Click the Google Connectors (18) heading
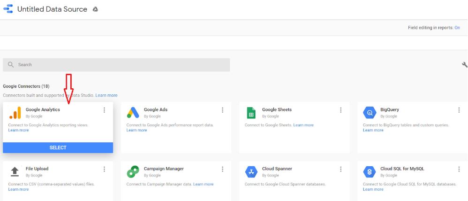 [x=26, y=86]
